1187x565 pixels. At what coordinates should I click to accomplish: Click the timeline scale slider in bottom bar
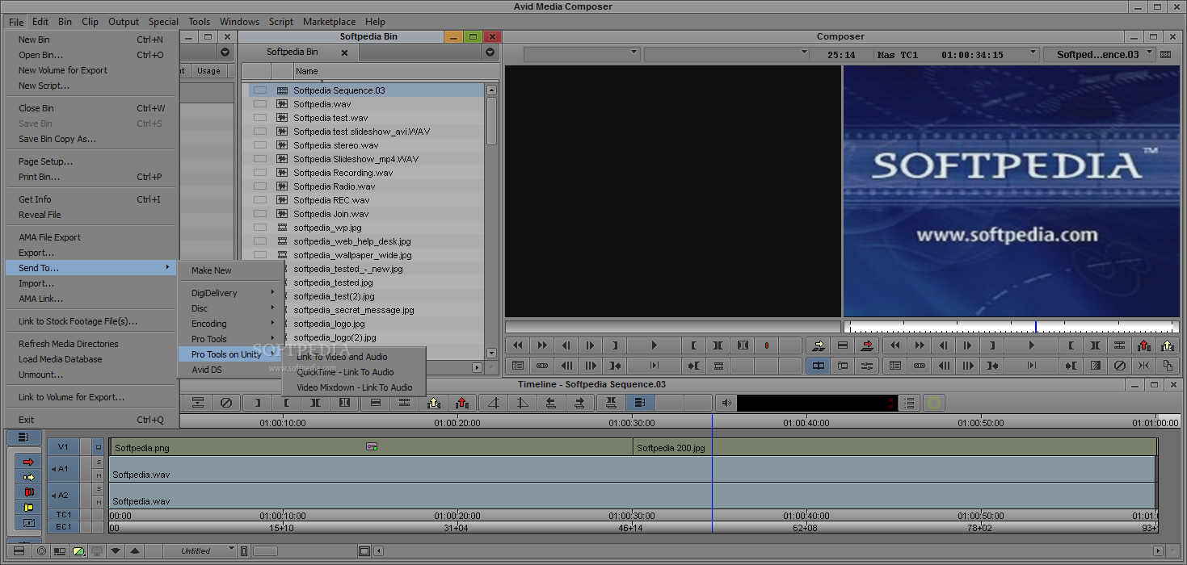pyautogui.click(x=265, y=551)
